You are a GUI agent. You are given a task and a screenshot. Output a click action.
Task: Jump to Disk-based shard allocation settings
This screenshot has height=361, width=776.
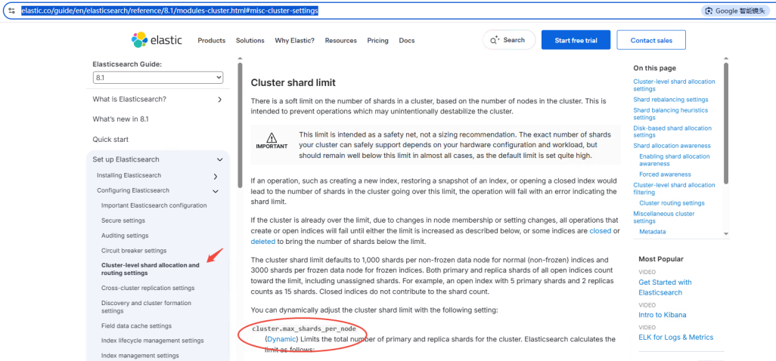click(672, 131)
